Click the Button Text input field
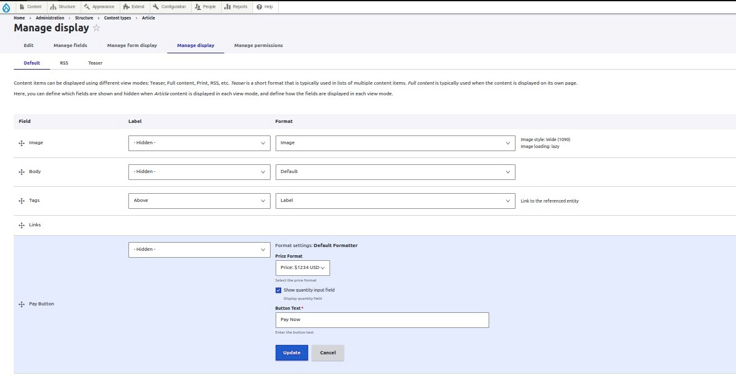This screenshot has width=736, height=380. coord(382,320)
